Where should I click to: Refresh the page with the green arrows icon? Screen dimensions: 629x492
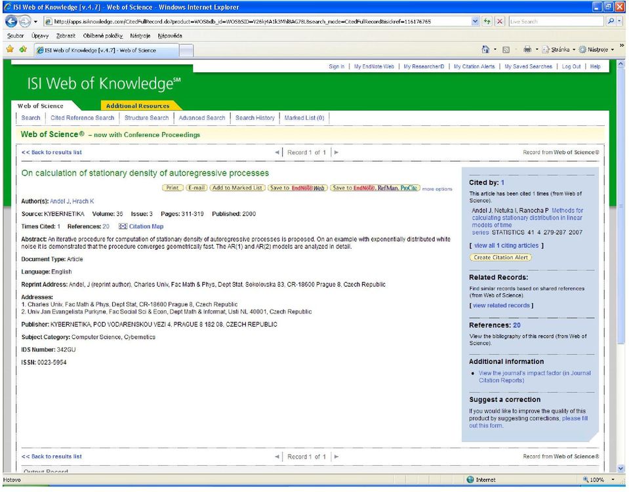[x=487, y=21]
